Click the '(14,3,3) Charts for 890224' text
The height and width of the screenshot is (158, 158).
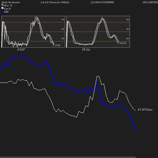pyautogui.click(x=55, y=2)
